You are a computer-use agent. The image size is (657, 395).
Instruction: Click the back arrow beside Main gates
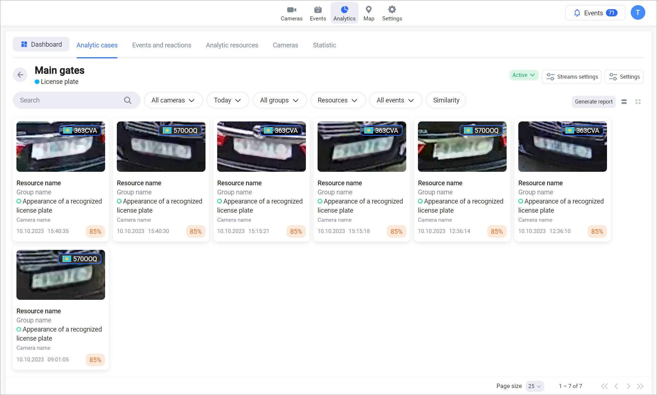(x=20, y=75)
